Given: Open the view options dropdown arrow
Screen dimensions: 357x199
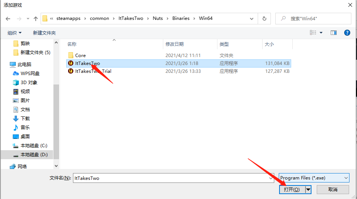Looking at the screenshot, I should pyautogui.click(x=321, y=33).
